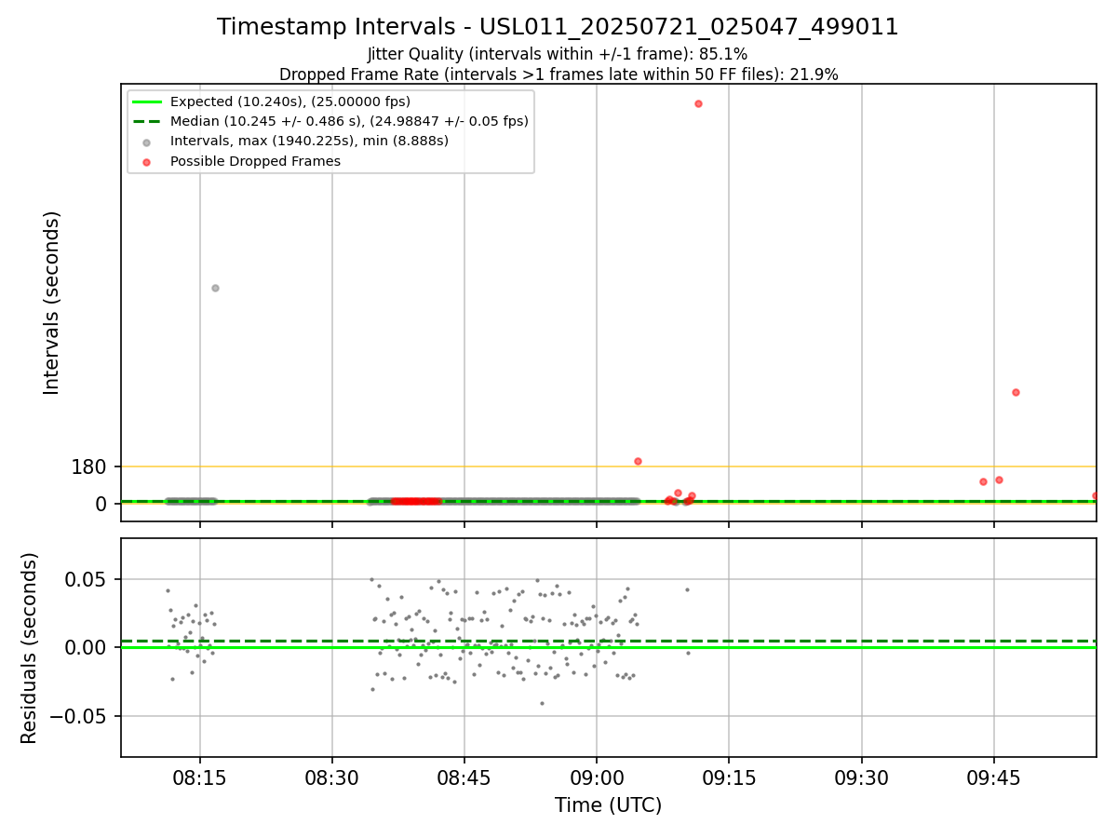Click the red marker swatch in legend
1117x838 pixels.
coord(148,161)
